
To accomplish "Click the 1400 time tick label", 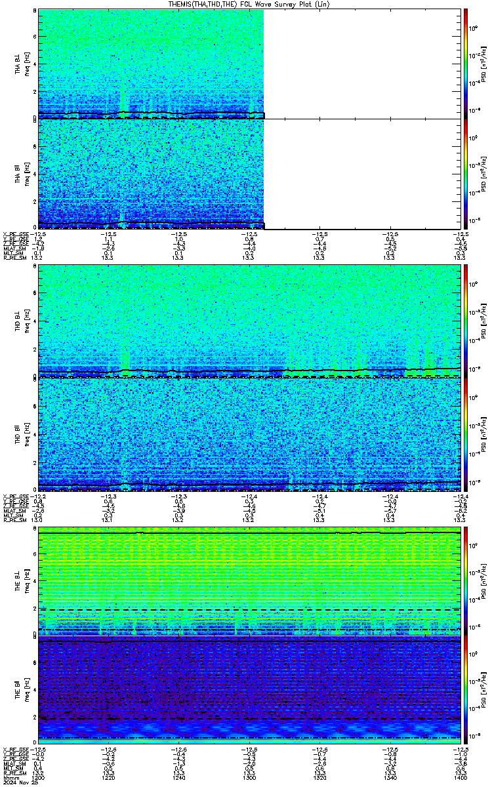I will (460, 778).
